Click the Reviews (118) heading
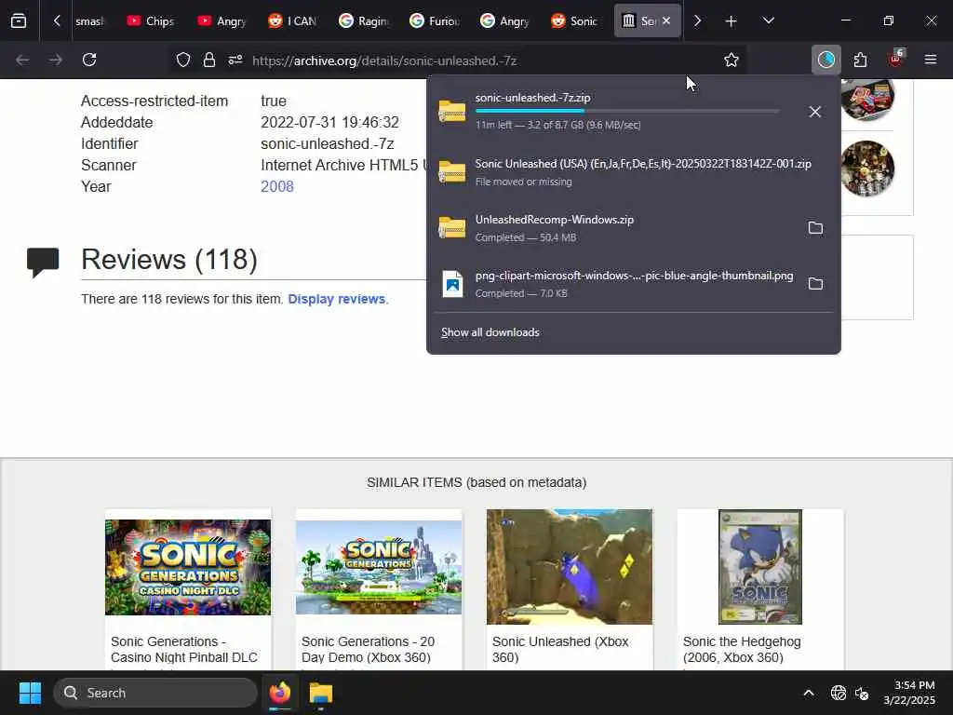953x715 pixels. (x=169, y=260)
